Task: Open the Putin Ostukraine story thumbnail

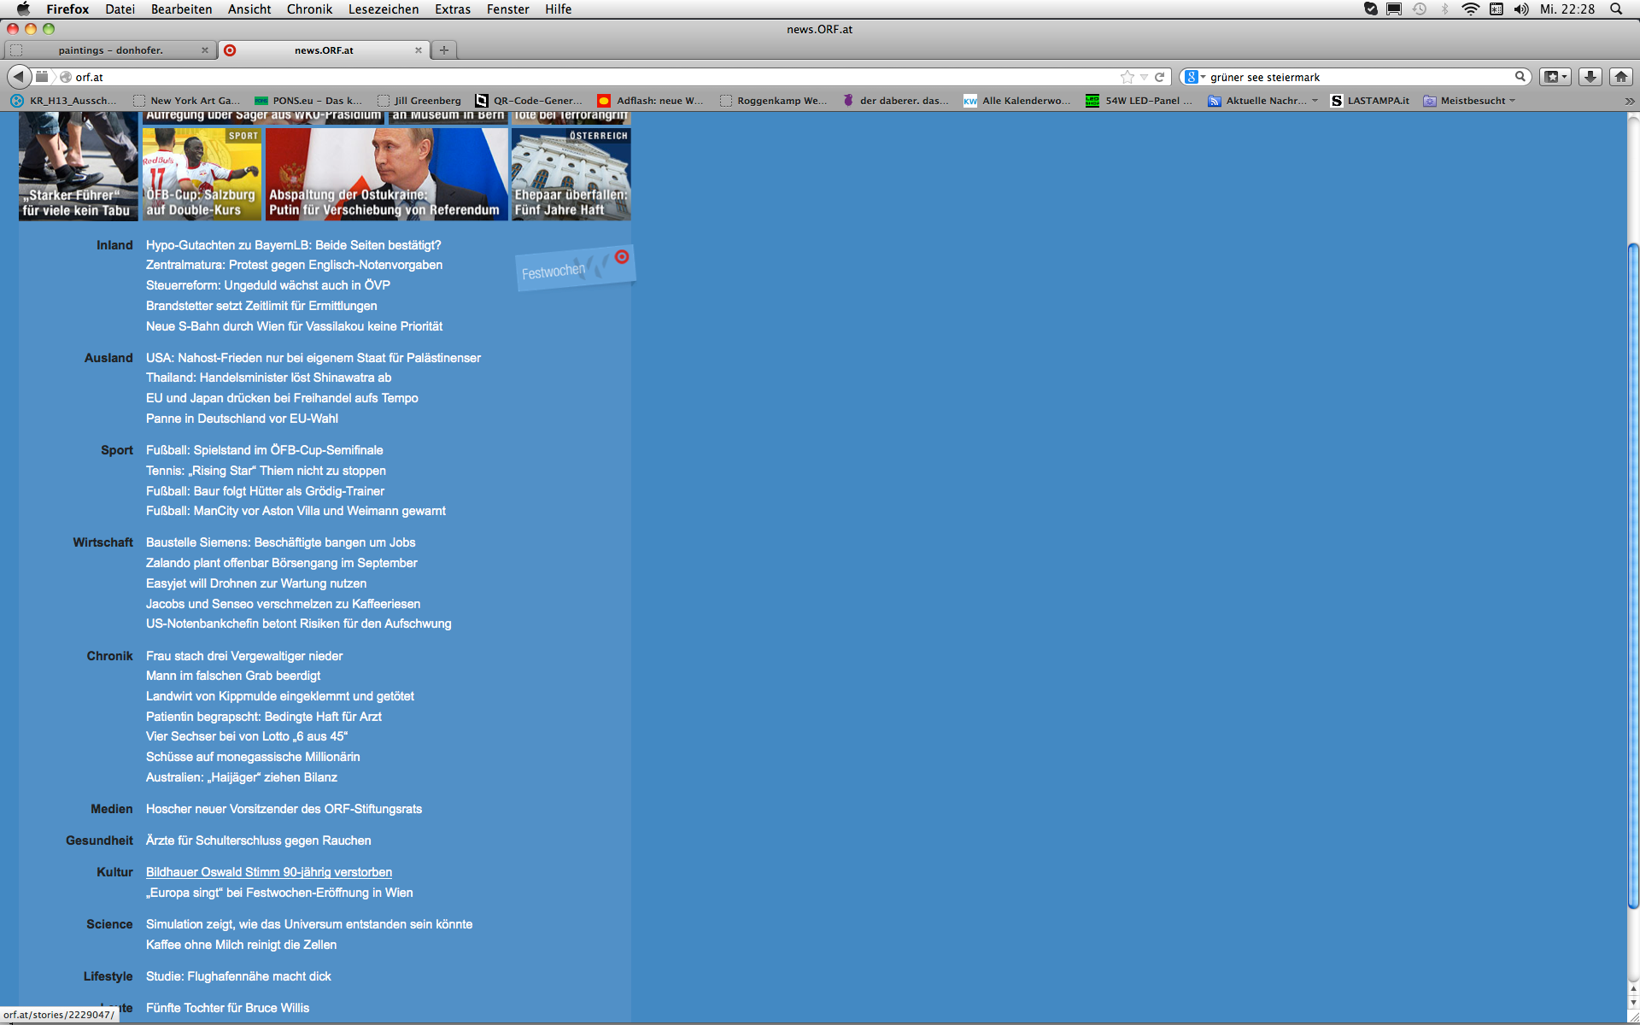Action: click(x=386, y=174)
